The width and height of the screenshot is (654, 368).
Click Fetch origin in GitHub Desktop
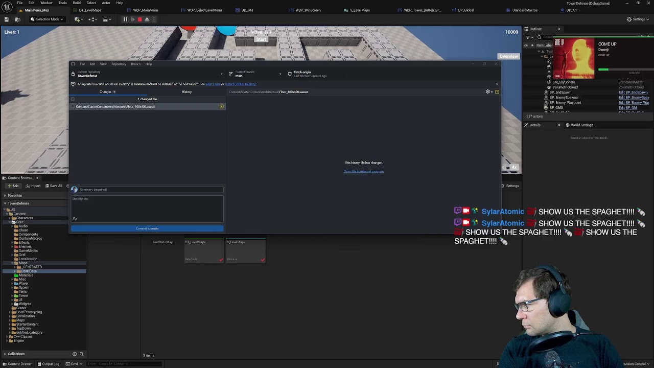pyautogui.click(x=310, y=74)
